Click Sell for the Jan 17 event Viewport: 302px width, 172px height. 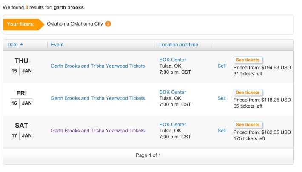click(x=222, y=131)
